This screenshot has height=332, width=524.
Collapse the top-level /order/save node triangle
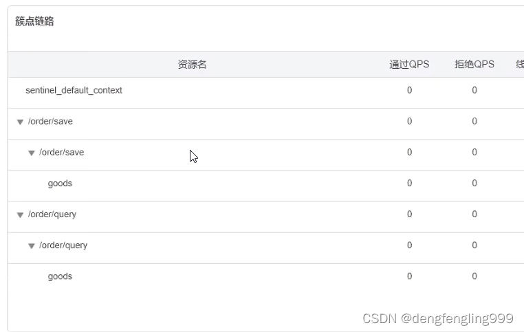[20, 122]
